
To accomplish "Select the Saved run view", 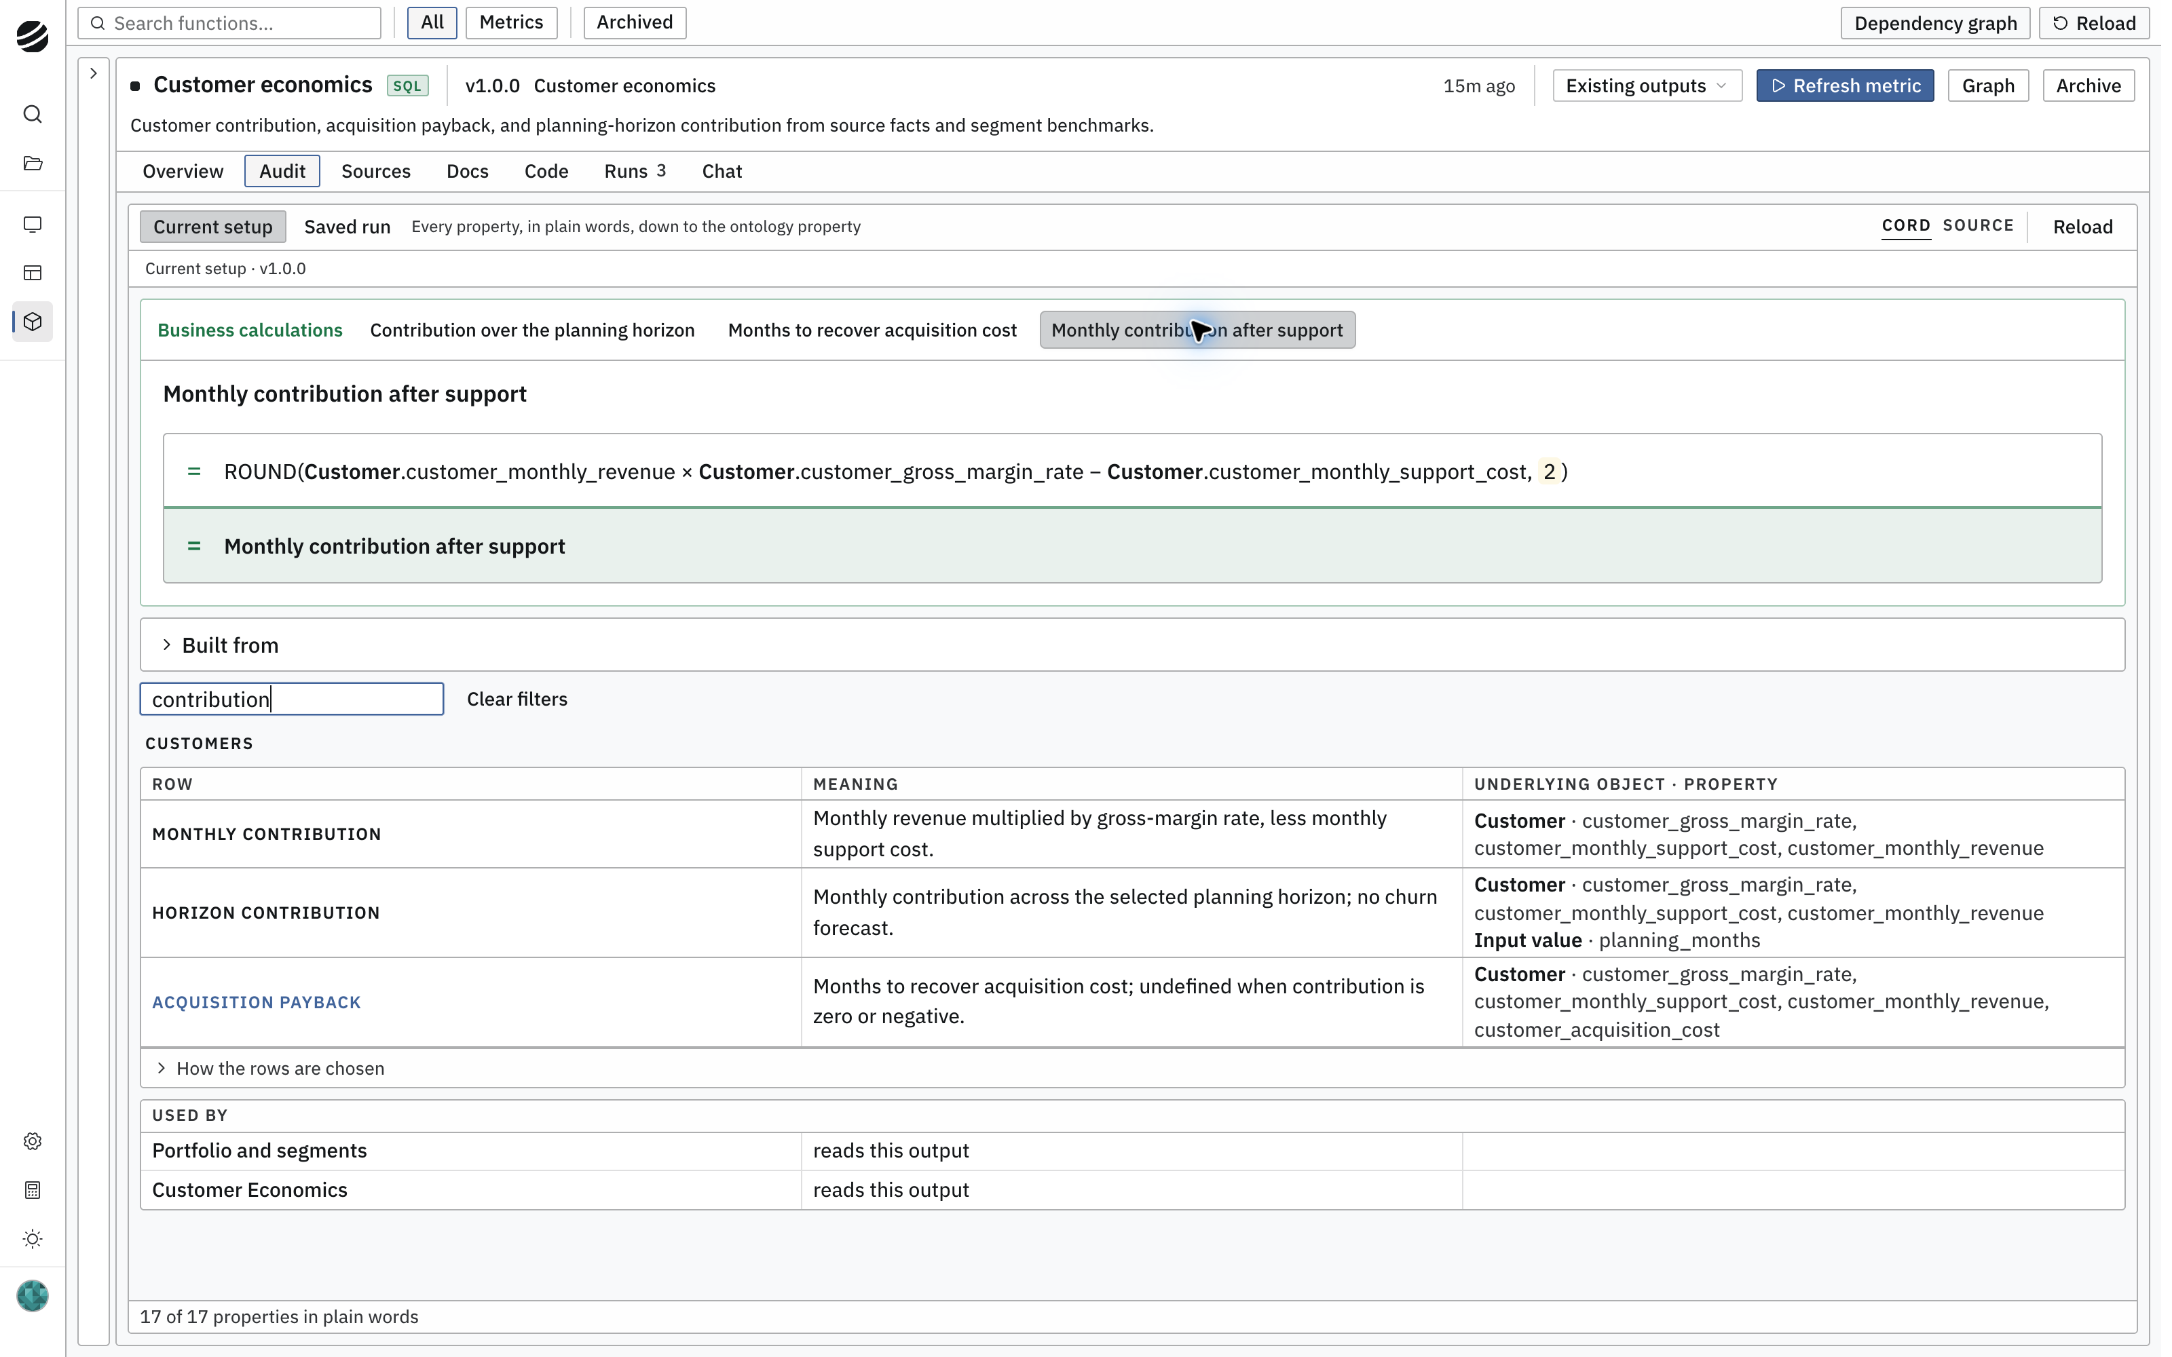I will point(348,227).
